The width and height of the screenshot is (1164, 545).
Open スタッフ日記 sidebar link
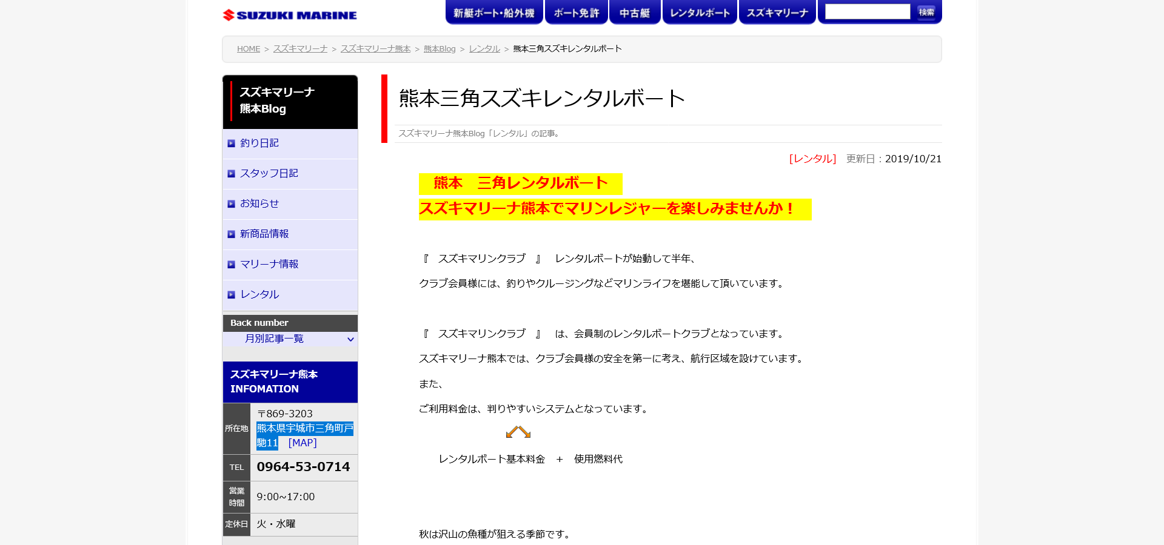[269, 174]
